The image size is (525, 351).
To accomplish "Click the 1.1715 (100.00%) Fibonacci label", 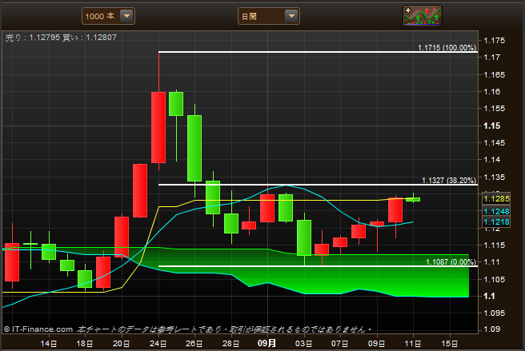I will tap(447, 47).
